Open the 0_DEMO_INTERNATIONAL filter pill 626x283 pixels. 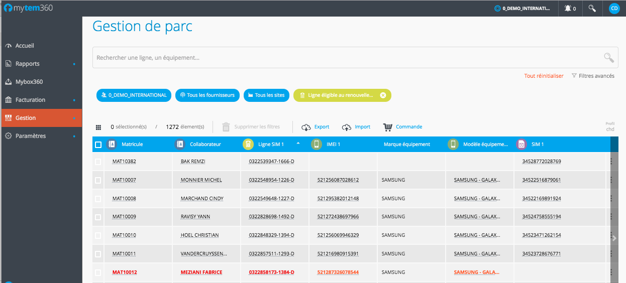point(134,95)
